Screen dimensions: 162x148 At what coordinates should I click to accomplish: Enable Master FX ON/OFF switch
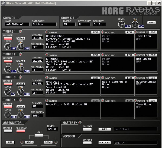pos(87,129)
